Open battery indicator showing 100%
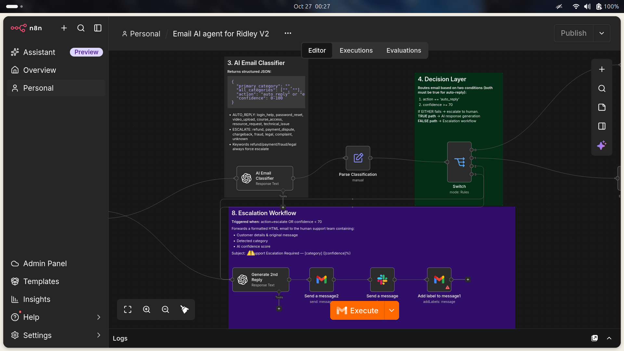Image resolution: width=624 pixels, height=351 pixels. tap(607, 6)
